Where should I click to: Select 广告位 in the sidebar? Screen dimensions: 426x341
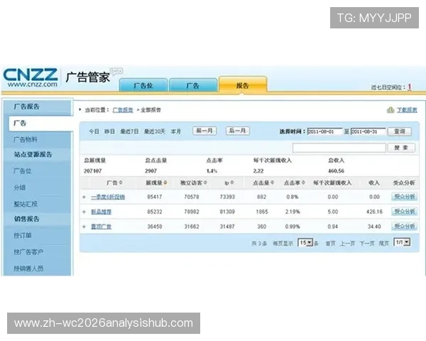(x=23, y=171)
